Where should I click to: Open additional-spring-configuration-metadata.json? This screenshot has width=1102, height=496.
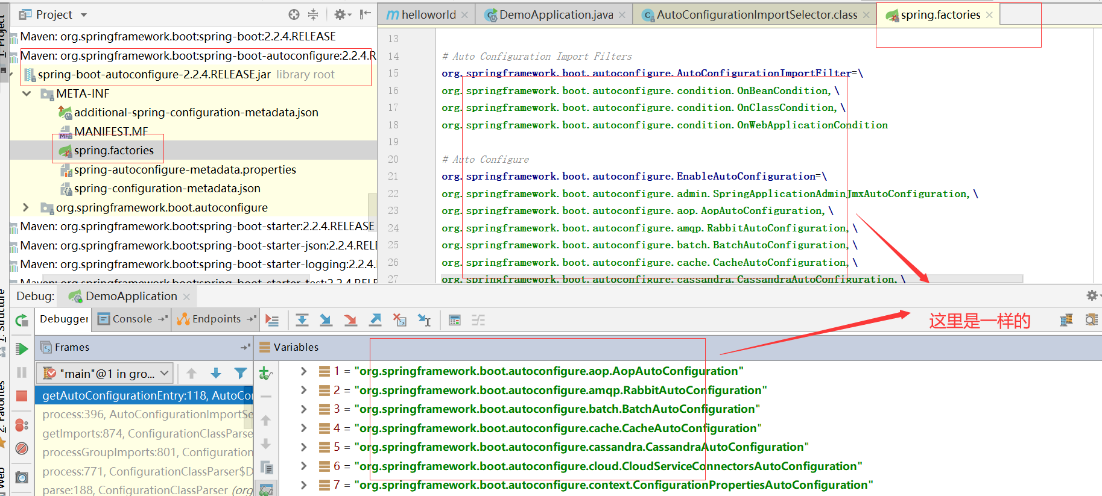196,112
